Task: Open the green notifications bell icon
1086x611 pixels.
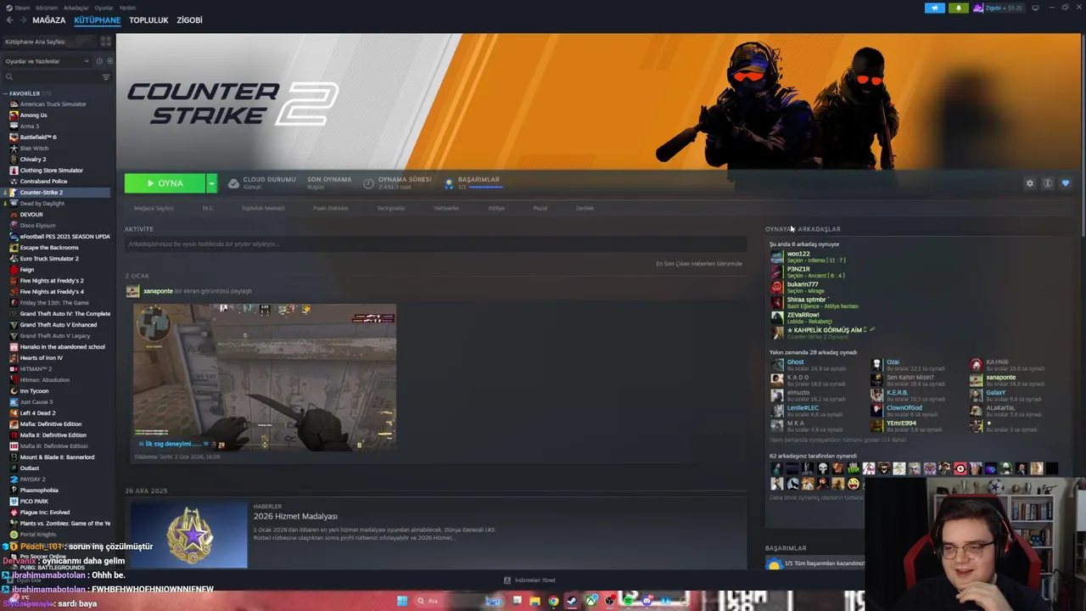Action: click(959, 8)
